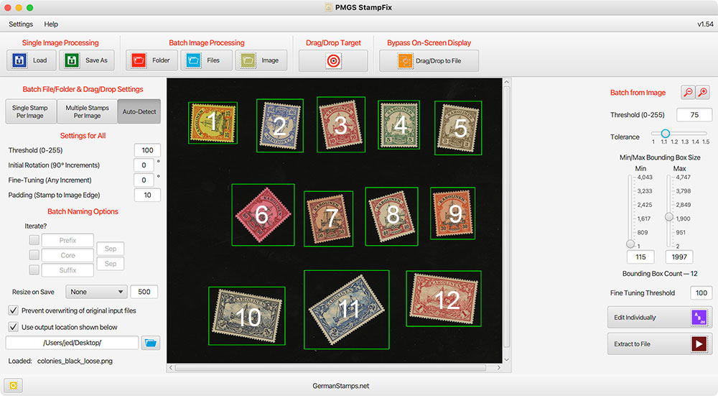Click the Core text field
This screenshot has height=396, width=718.
[67, 255]
